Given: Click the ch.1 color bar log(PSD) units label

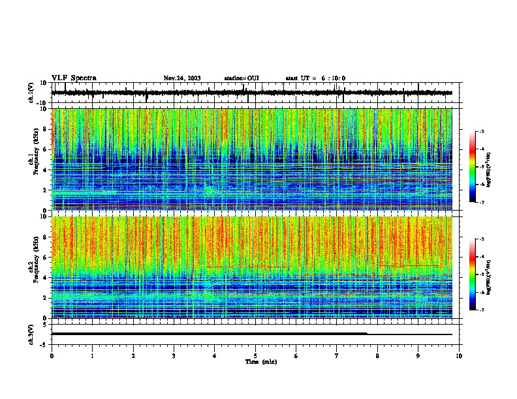Looking at the screenshot, I should click(488, 170).
